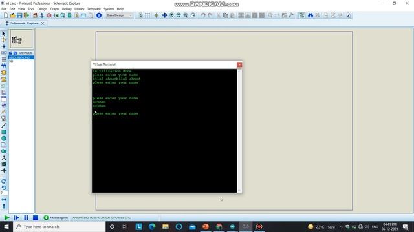414x232 pixels.
Task: Open the View menu
Action: [21, 9]
